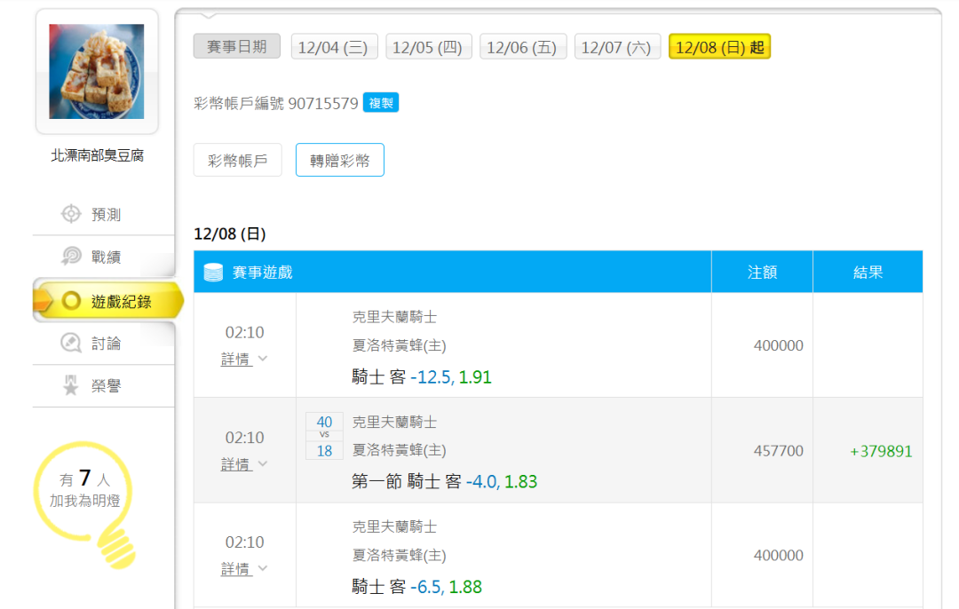
Task: Click bet line 騎士 客 -6.5, 1.88
Action: pos(416,587)
